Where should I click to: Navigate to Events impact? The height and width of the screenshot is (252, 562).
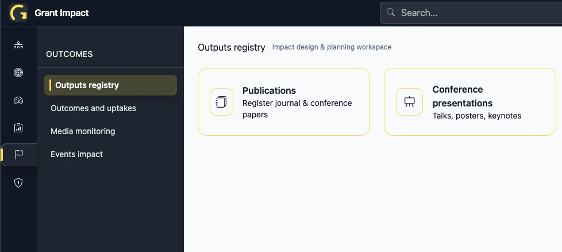coord(76,154)
